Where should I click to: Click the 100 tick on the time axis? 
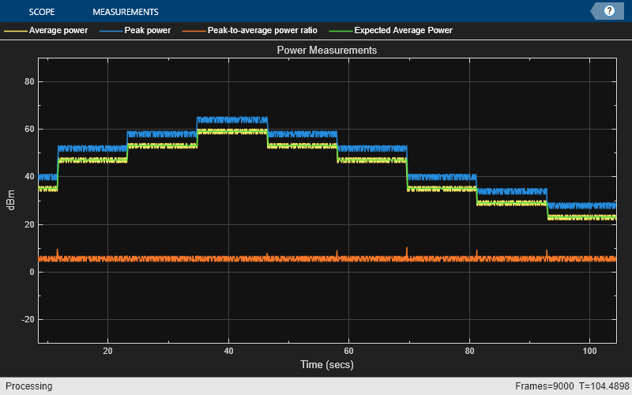tap(589, 351)
